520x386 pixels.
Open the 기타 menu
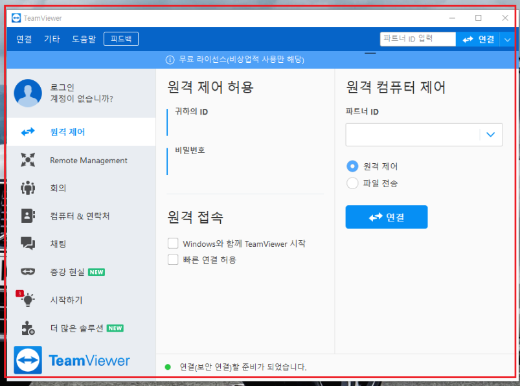(x=52, y=39)
